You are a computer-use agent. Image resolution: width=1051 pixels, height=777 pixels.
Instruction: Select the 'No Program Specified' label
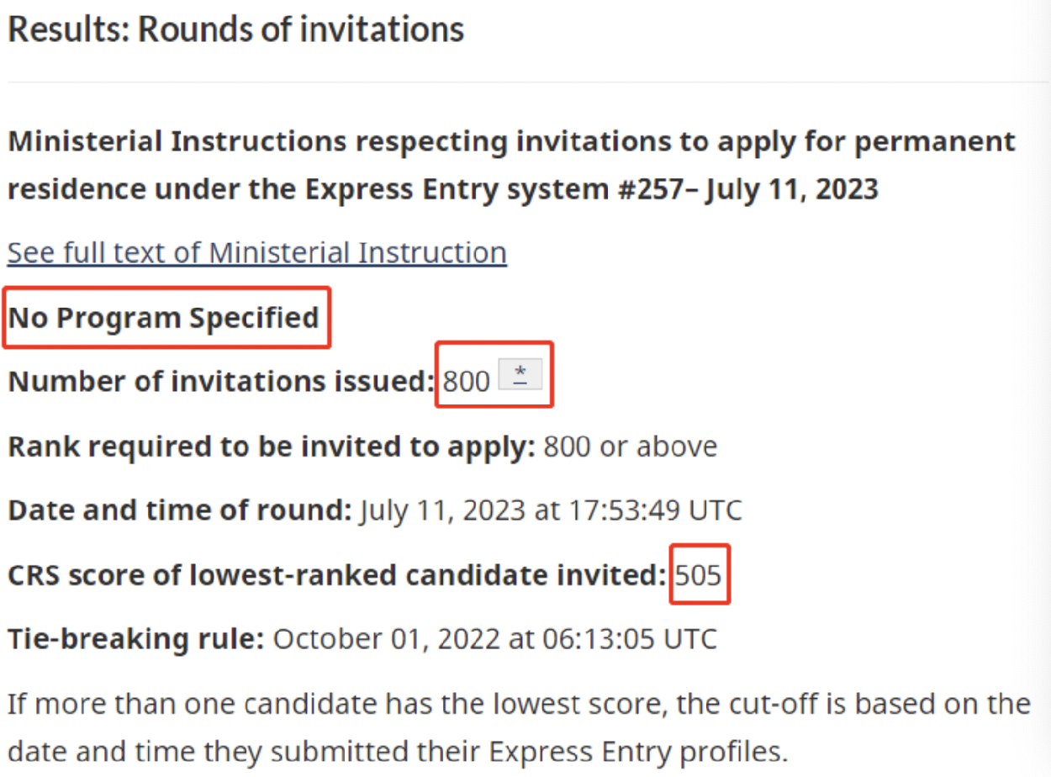coord(164,318)
